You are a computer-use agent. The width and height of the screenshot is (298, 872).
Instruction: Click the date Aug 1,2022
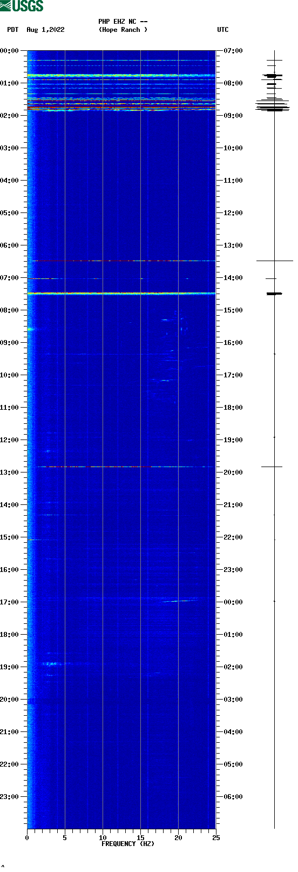(45, 30)
